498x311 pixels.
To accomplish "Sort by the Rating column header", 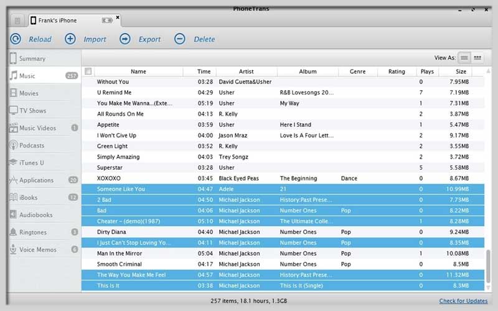I will [397, 72].
